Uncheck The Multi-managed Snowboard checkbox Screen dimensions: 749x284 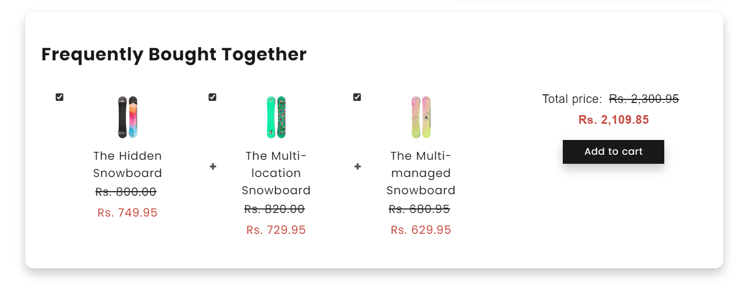(x=357, y=97)
